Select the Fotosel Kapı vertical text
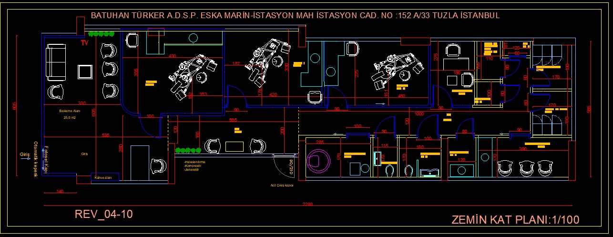 [x=46, y=158]
